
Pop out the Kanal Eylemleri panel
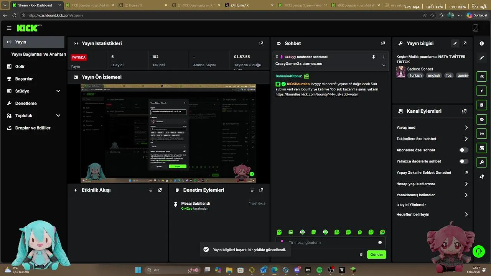click(465, 111)
